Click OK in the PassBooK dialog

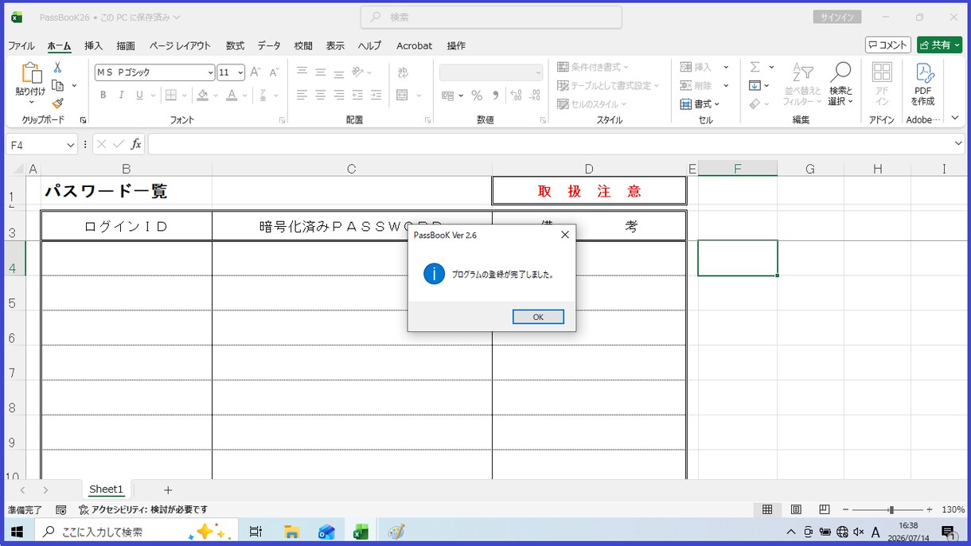coord(538,317)
